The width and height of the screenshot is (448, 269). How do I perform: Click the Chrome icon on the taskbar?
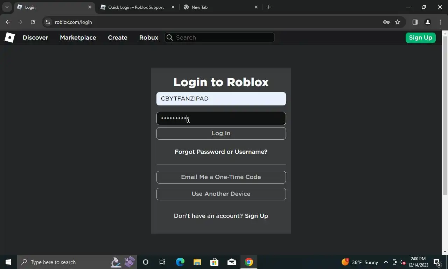[249, 262]
